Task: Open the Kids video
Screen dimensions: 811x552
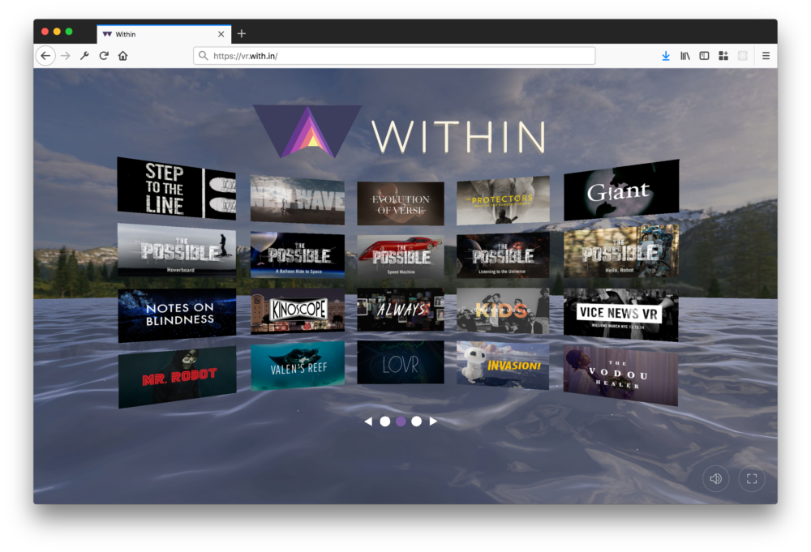Action: click(503, 310)
